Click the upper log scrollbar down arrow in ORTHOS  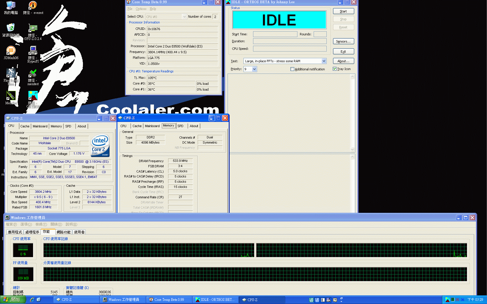click(x=352, y=149)
